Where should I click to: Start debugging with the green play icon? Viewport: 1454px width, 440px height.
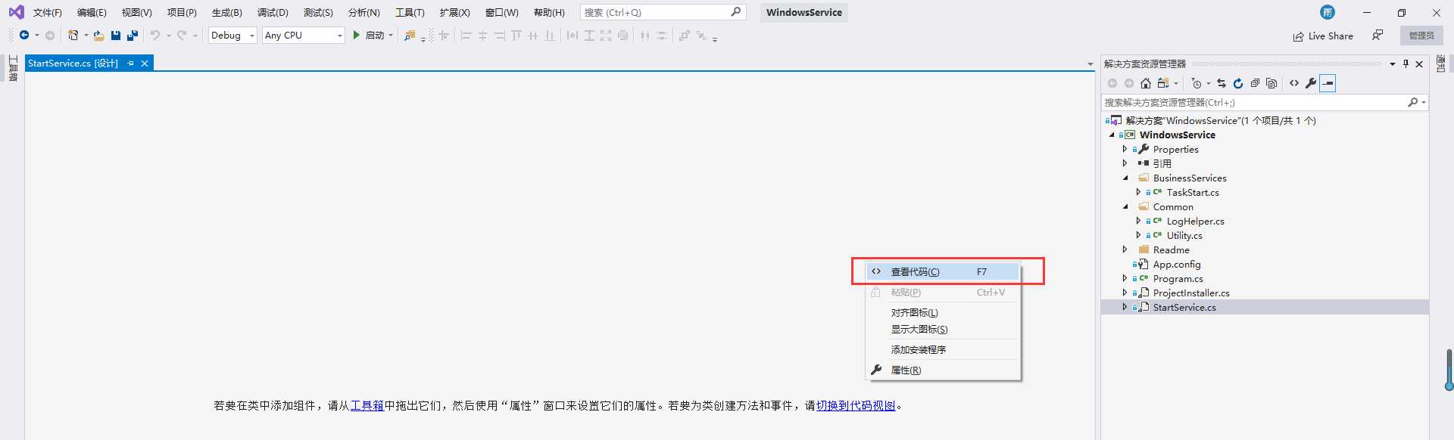tap(356, 36)
